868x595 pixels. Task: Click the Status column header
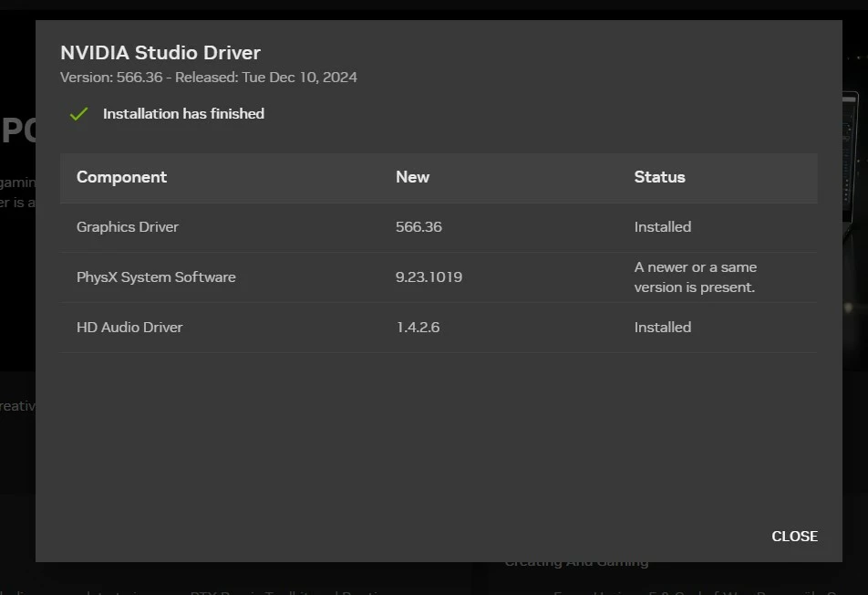[659, 177]
